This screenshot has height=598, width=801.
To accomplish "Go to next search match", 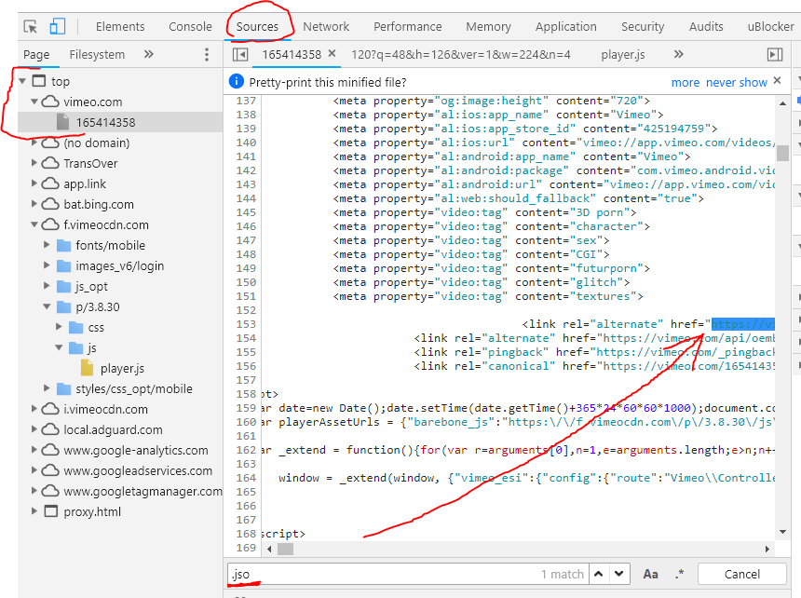I will (619, 574).
